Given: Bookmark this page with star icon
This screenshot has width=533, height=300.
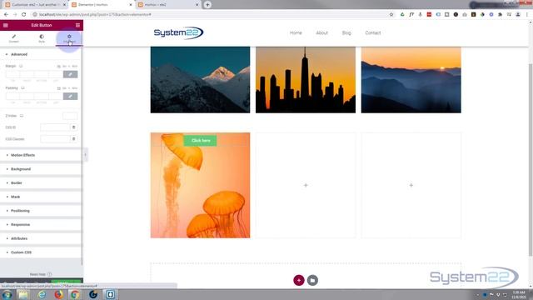Looking at the screenshot, I should click(x=391, y=15).
